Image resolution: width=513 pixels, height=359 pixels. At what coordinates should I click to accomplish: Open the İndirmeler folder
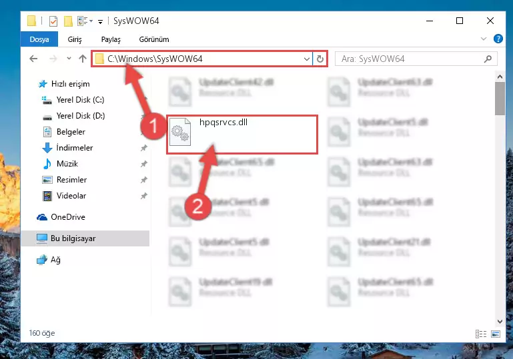pyautogui.click(x=75, y=148)
